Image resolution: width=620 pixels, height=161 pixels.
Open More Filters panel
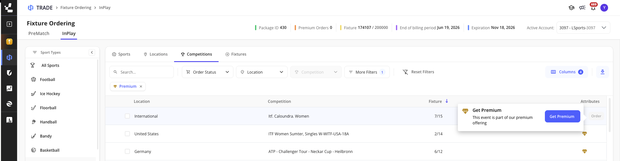tap(367, 72)
